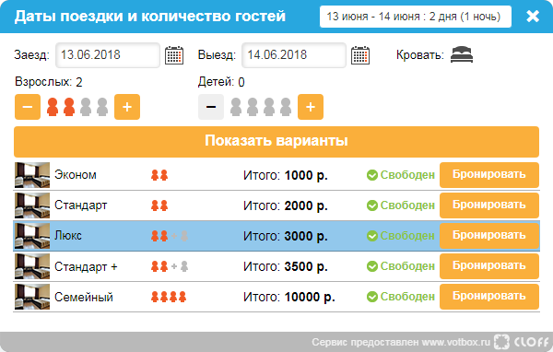Open the check-in date calendar icon
This screenshot has height=352, width=553.
click(174, 55)
